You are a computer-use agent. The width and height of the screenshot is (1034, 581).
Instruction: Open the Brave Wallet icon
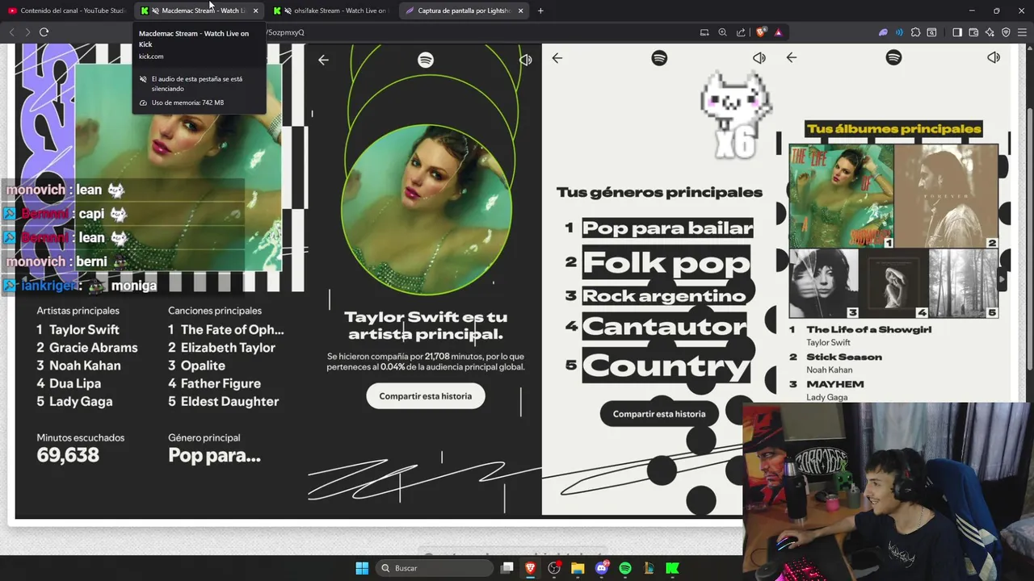pos(973,32)
